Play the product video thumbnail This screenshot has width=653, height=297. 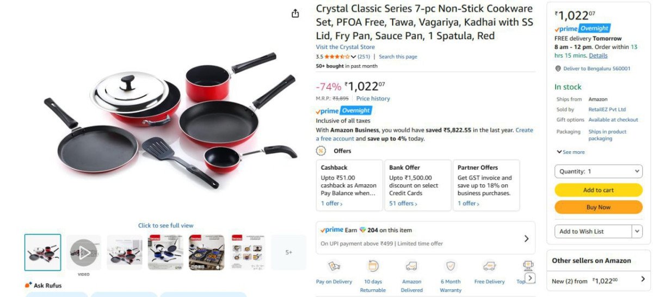coord(83,252)
